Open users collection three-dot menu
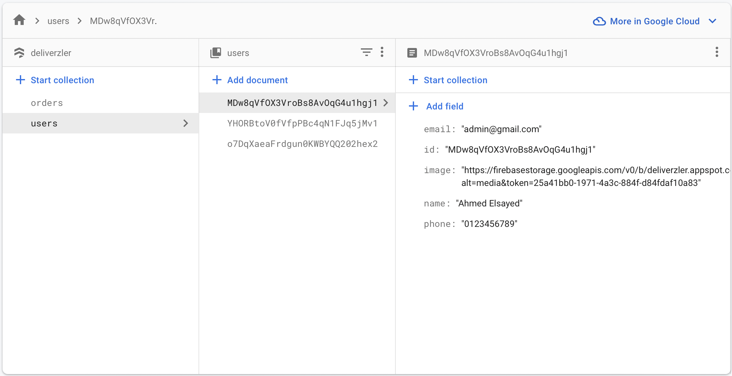732x376 pixels. coord(382,52)
